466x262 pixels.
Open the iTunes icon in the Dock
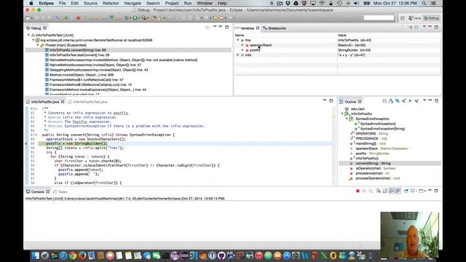[259, 255]
